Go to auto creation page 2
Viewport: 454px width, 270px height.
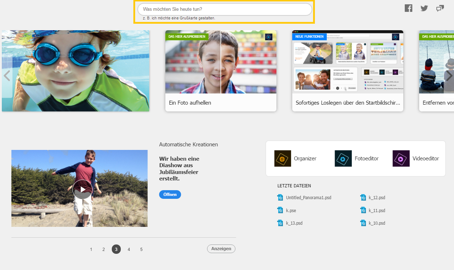[x=104, y=249]
